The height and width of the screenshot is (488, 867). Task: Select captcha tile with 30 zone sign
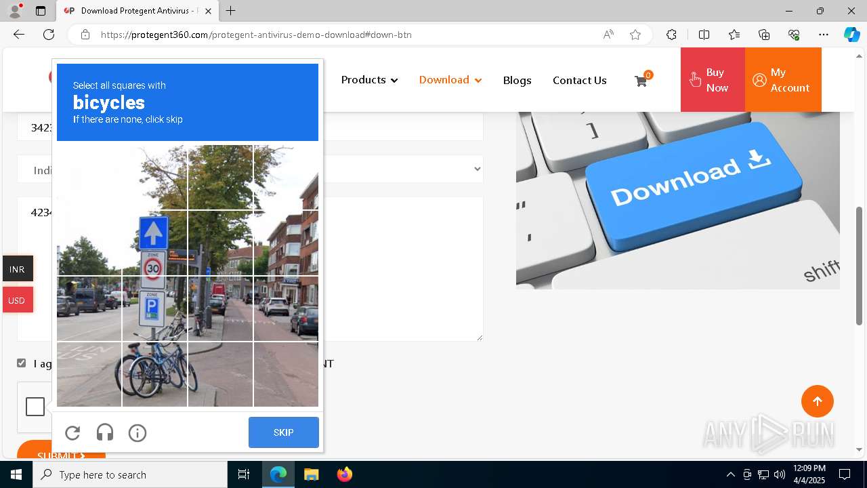pyautogui.click(x=155, y=243)
